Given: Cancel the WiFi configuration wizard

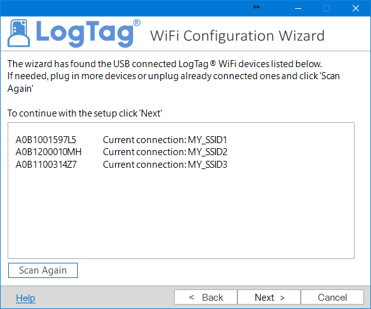Looking at the screenshot, I should coord(332,297).
